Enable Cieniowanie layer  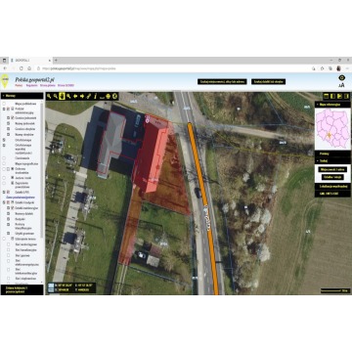coord(4,158)
